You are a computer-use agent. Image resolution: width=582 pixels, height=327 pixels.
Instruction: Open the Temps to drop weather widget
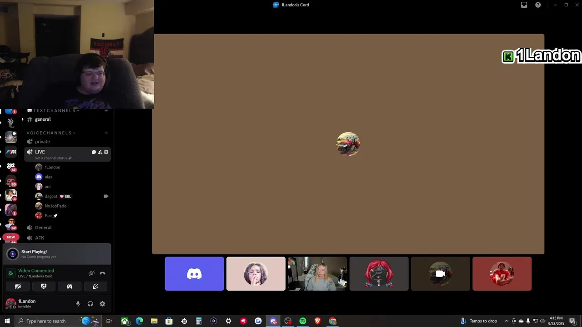479,321
